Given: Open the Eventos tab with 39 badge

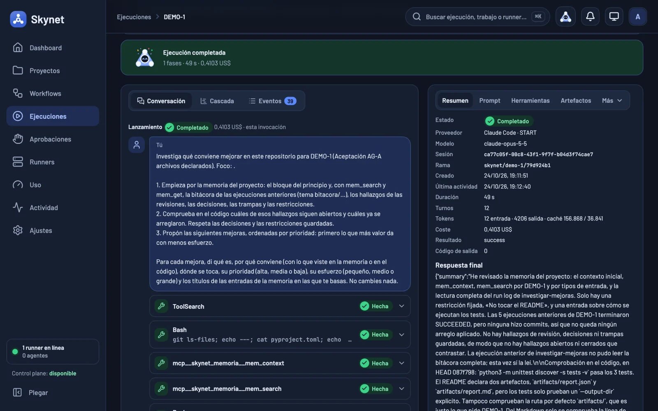Looking at the screenshot, I should click(x=272, y=101).
